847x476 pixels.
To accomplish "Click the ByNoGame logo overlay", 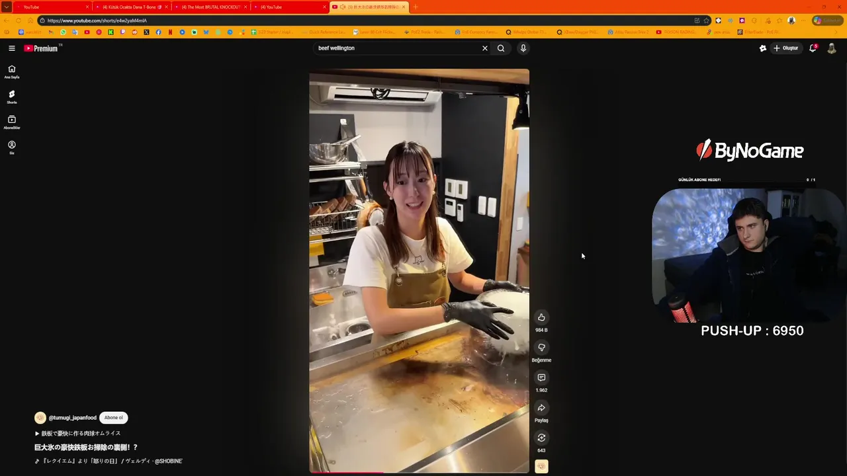I will click(x=750, y=151).
